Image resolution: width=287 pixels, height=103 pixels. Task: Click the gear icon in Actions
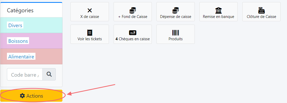pos(22,96)
